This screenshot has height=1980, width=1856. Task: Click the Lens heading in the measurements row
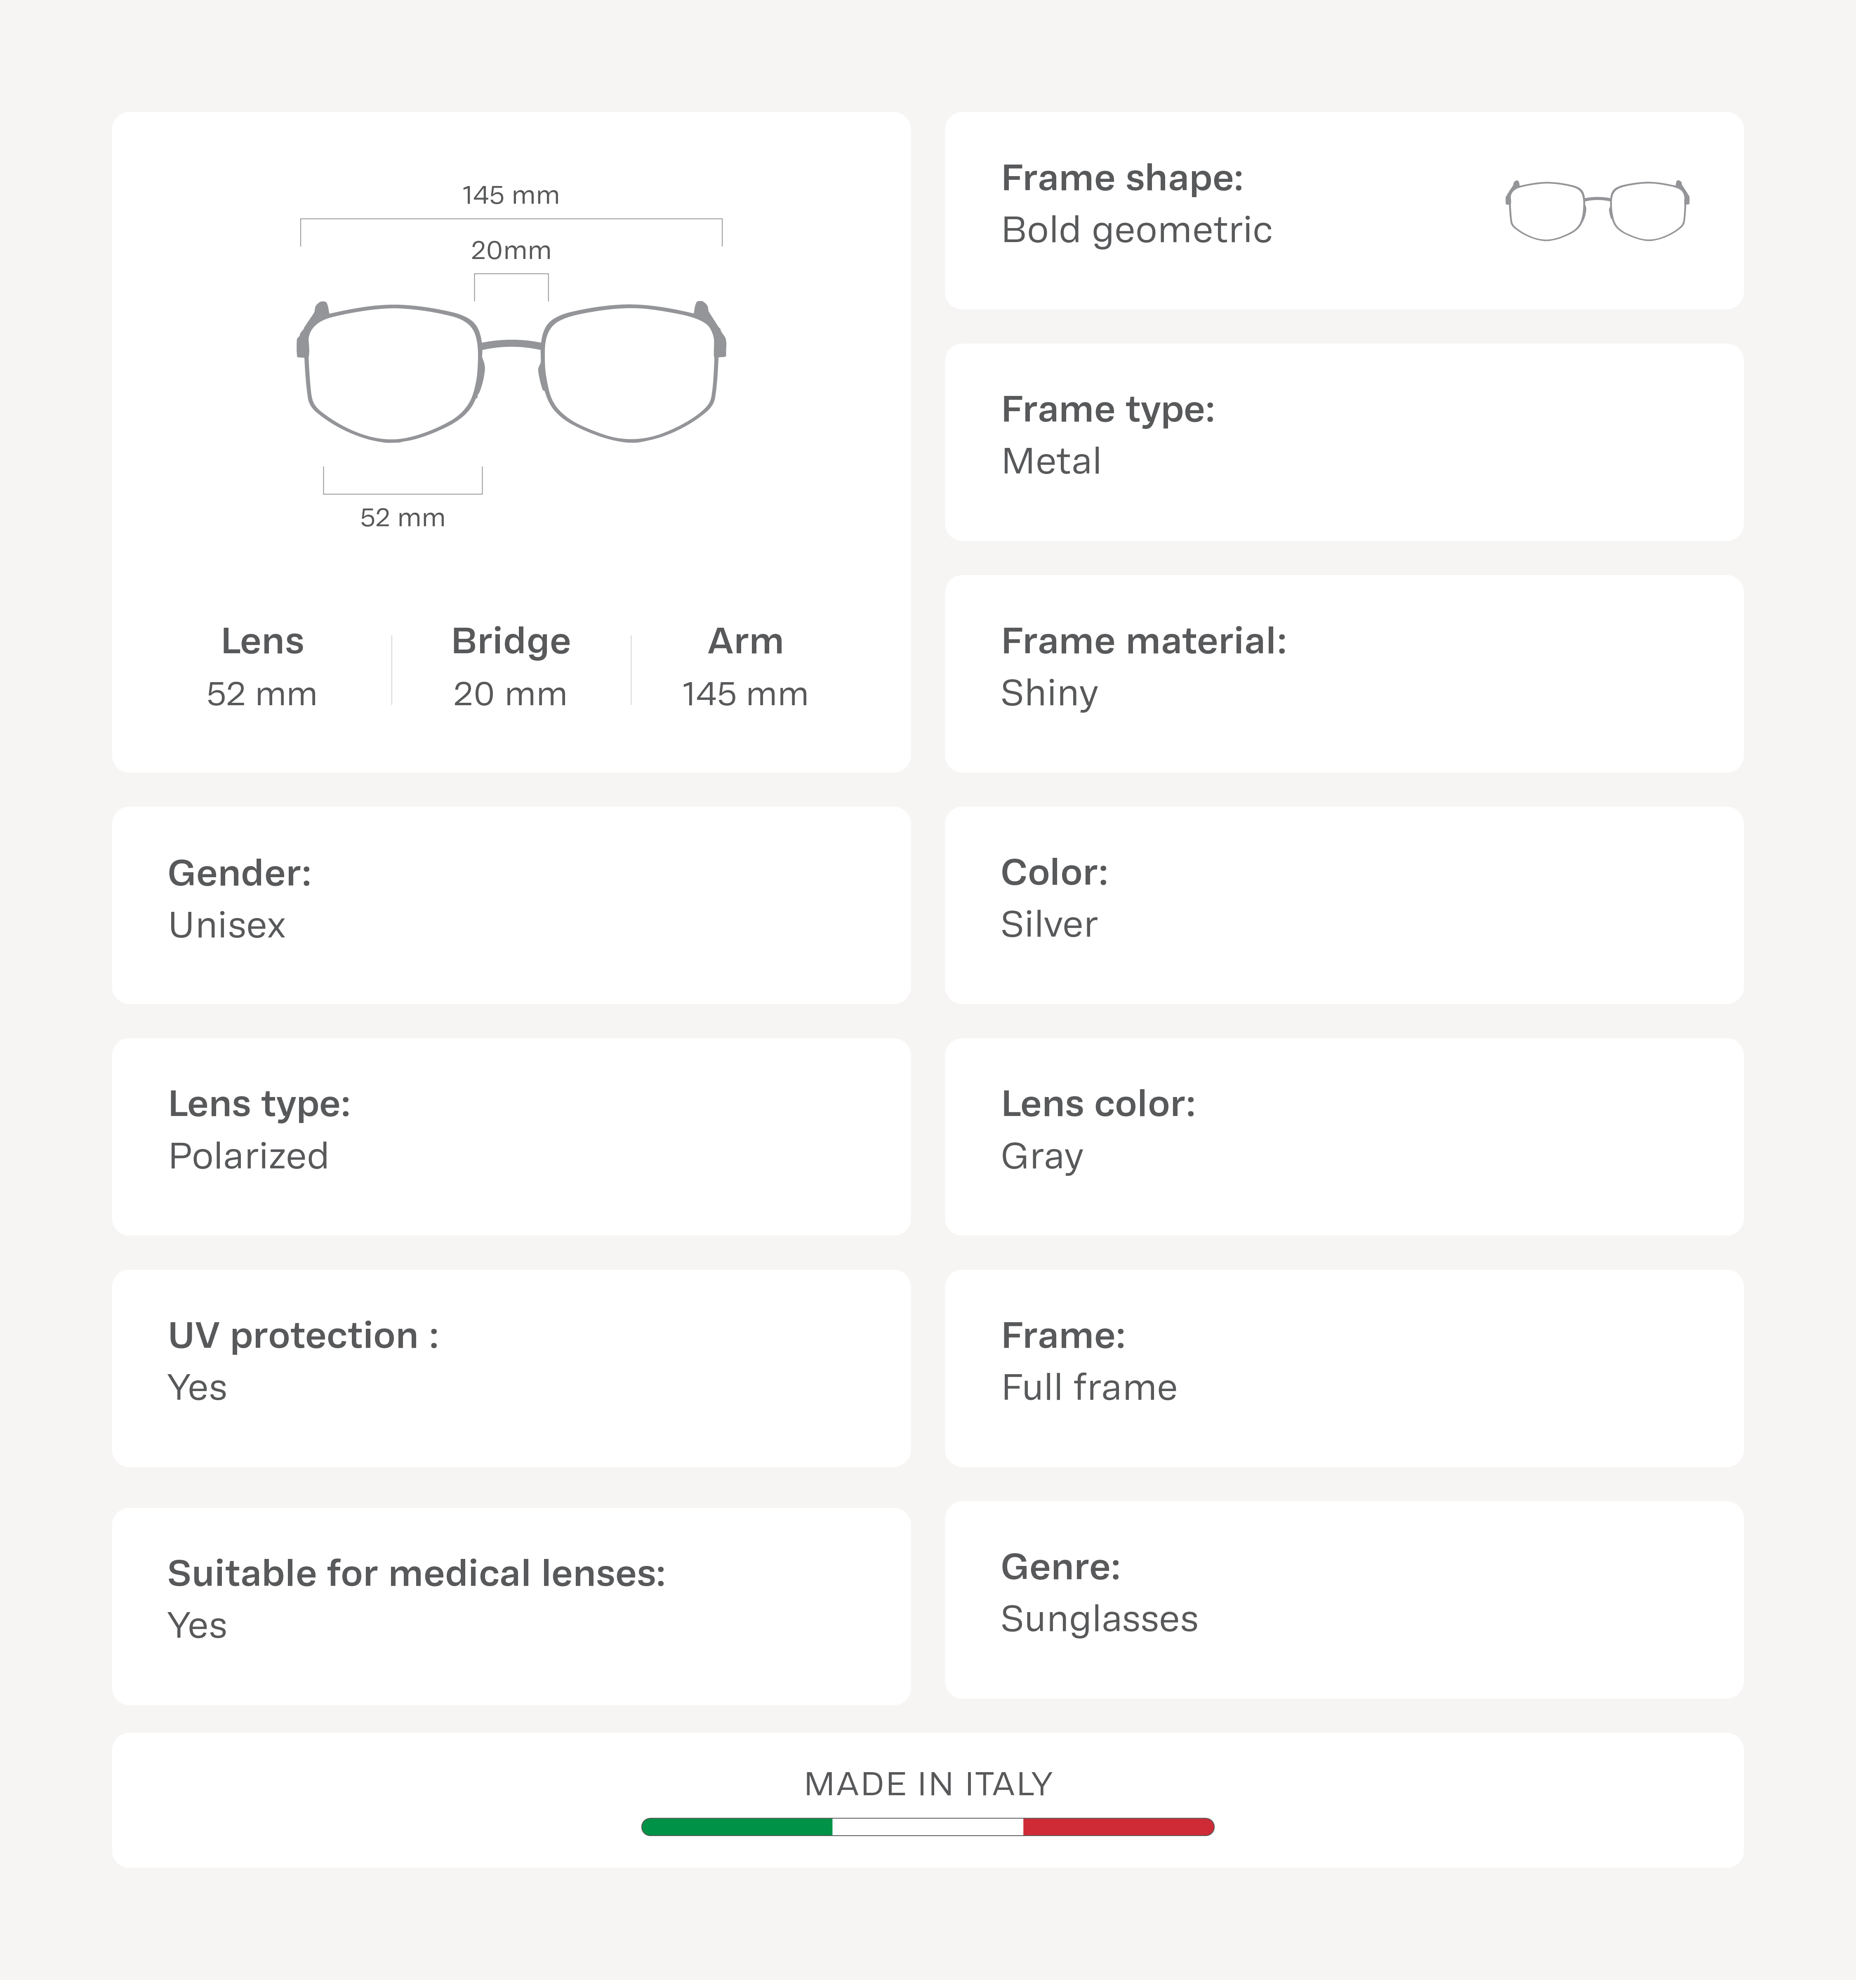click(262, 641)
